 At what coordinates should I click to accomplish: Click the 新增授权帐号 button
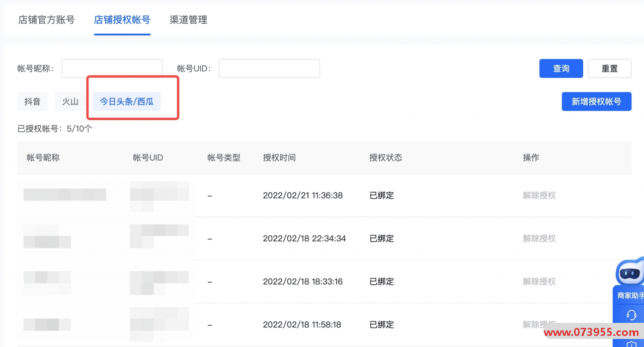[x=596, y=101]
